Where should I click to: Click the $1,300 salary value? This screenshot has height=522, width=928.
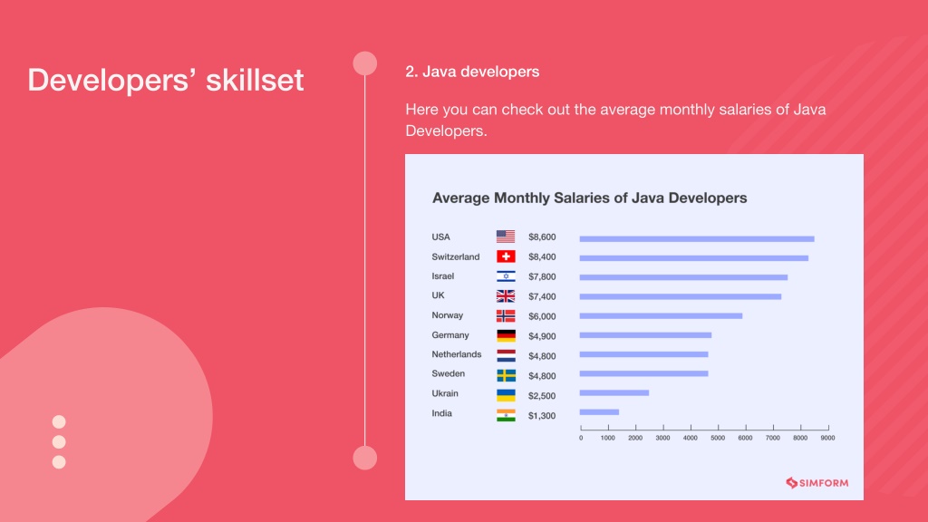tap(542, 415)
